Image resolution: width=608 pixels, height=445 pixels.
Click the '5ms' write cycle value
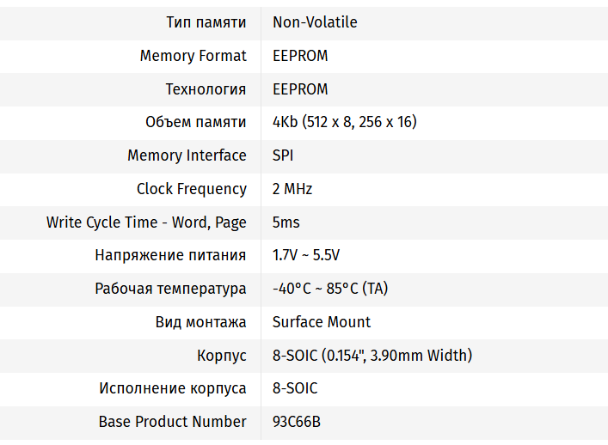(286, 222)
